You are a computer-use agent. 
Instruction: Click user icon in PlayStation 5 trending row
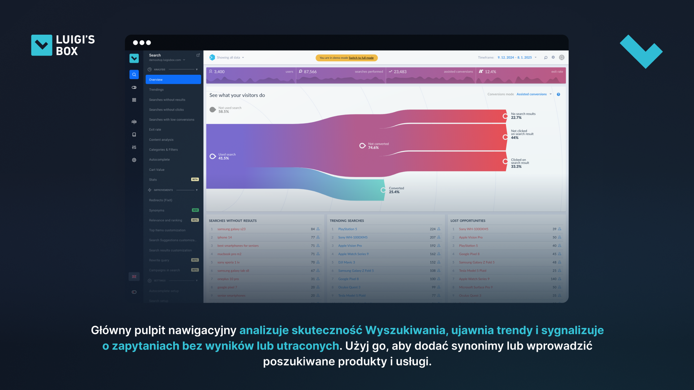coord(439,229)
